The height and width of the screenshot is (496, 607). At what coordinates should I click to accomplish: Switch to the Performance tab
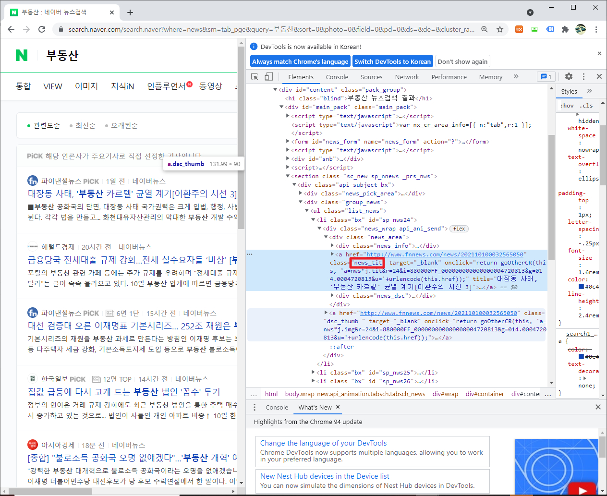click(x=449, y=77)
